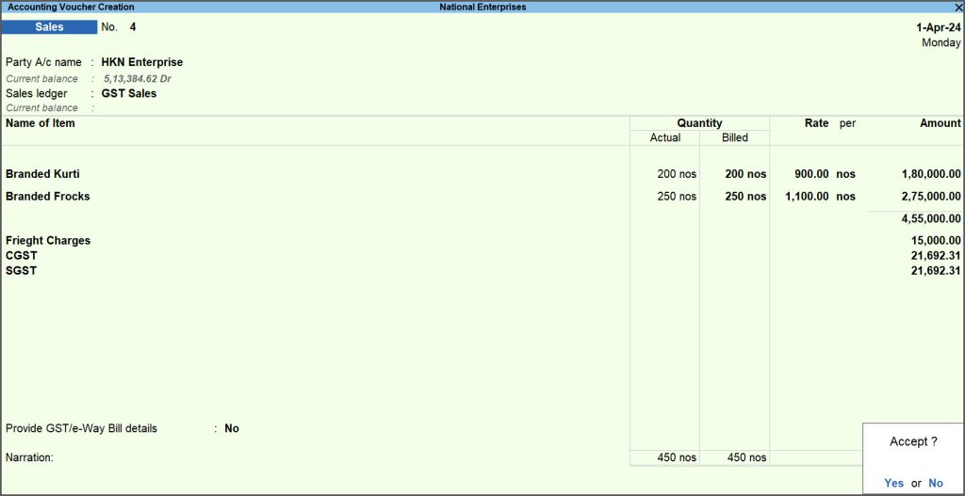This screenshot has width=965, height=496.
Task: Select the Sales voucher type label
Action: pyautogui.click(x=49, y=27)
